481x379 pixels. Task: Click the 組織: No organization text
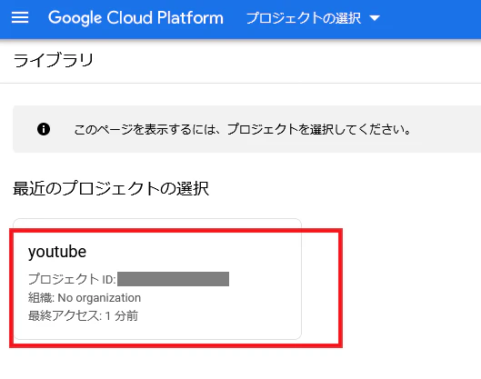tap(85, 298)
